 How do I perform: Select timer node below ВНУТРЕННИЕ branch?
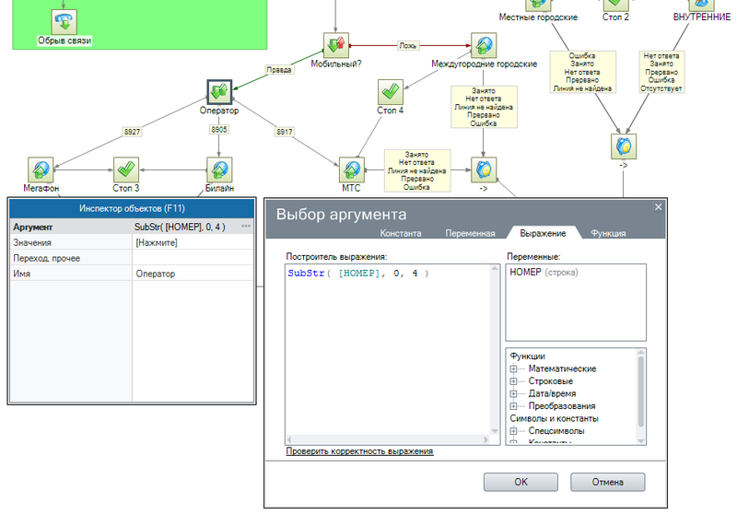624,146
